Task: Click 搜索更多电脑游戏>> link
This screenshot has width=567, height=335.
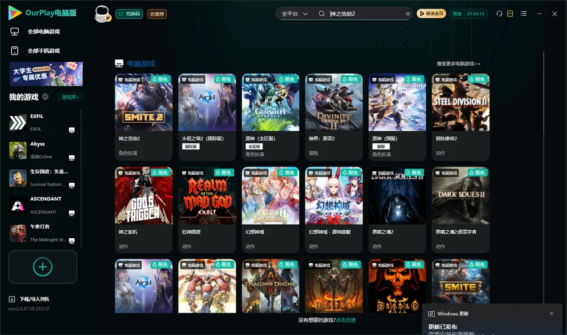Action: 459,63
